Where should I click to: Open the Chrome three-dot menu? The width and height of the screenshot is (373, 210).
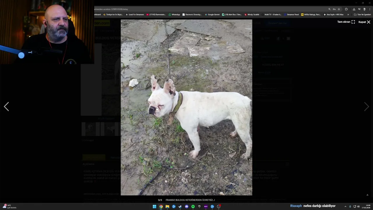pos(370,9)
